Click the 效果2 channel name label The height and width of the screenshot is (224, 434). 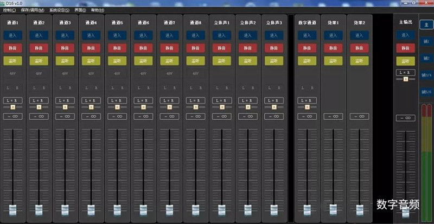[359, 23]
